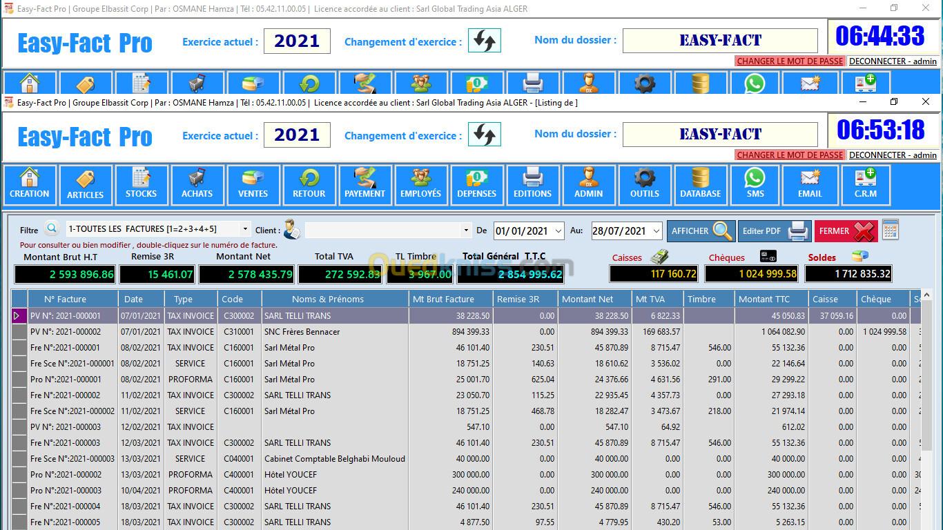The width and height of the screenshot is (943, 530).
Task: Click the AFFICHER button
Action: click(701, 231)
